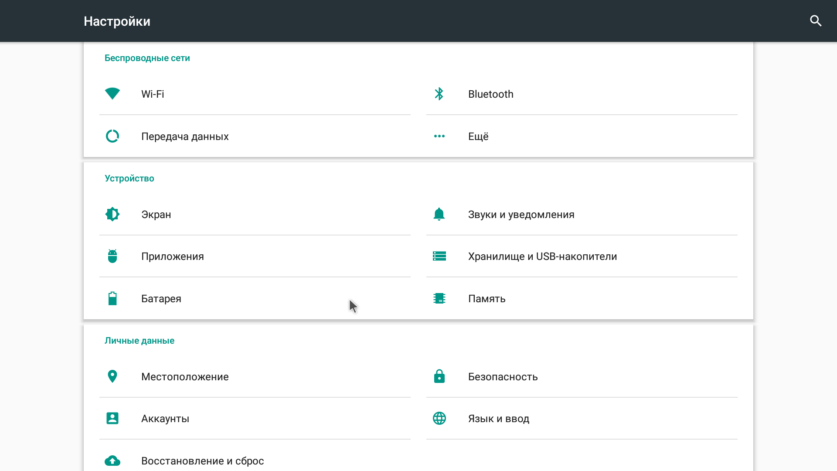Click the Bluetooth symbol icon
The image size is (837, 471).
(439, 94)
